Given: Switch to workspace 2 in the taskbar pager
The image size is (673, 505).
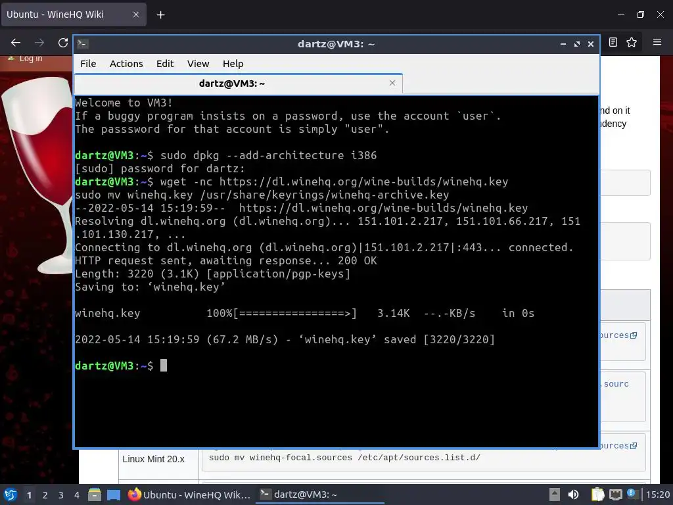Looking at the screenshot, I should 45,495.
